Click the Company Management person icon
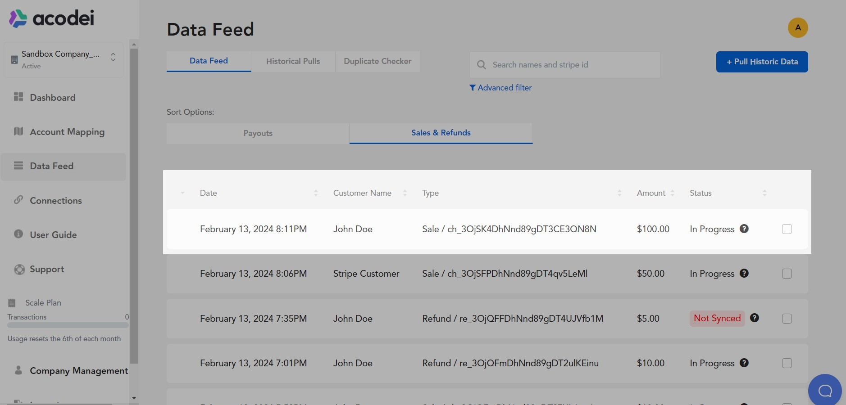 tap(18, 370)
